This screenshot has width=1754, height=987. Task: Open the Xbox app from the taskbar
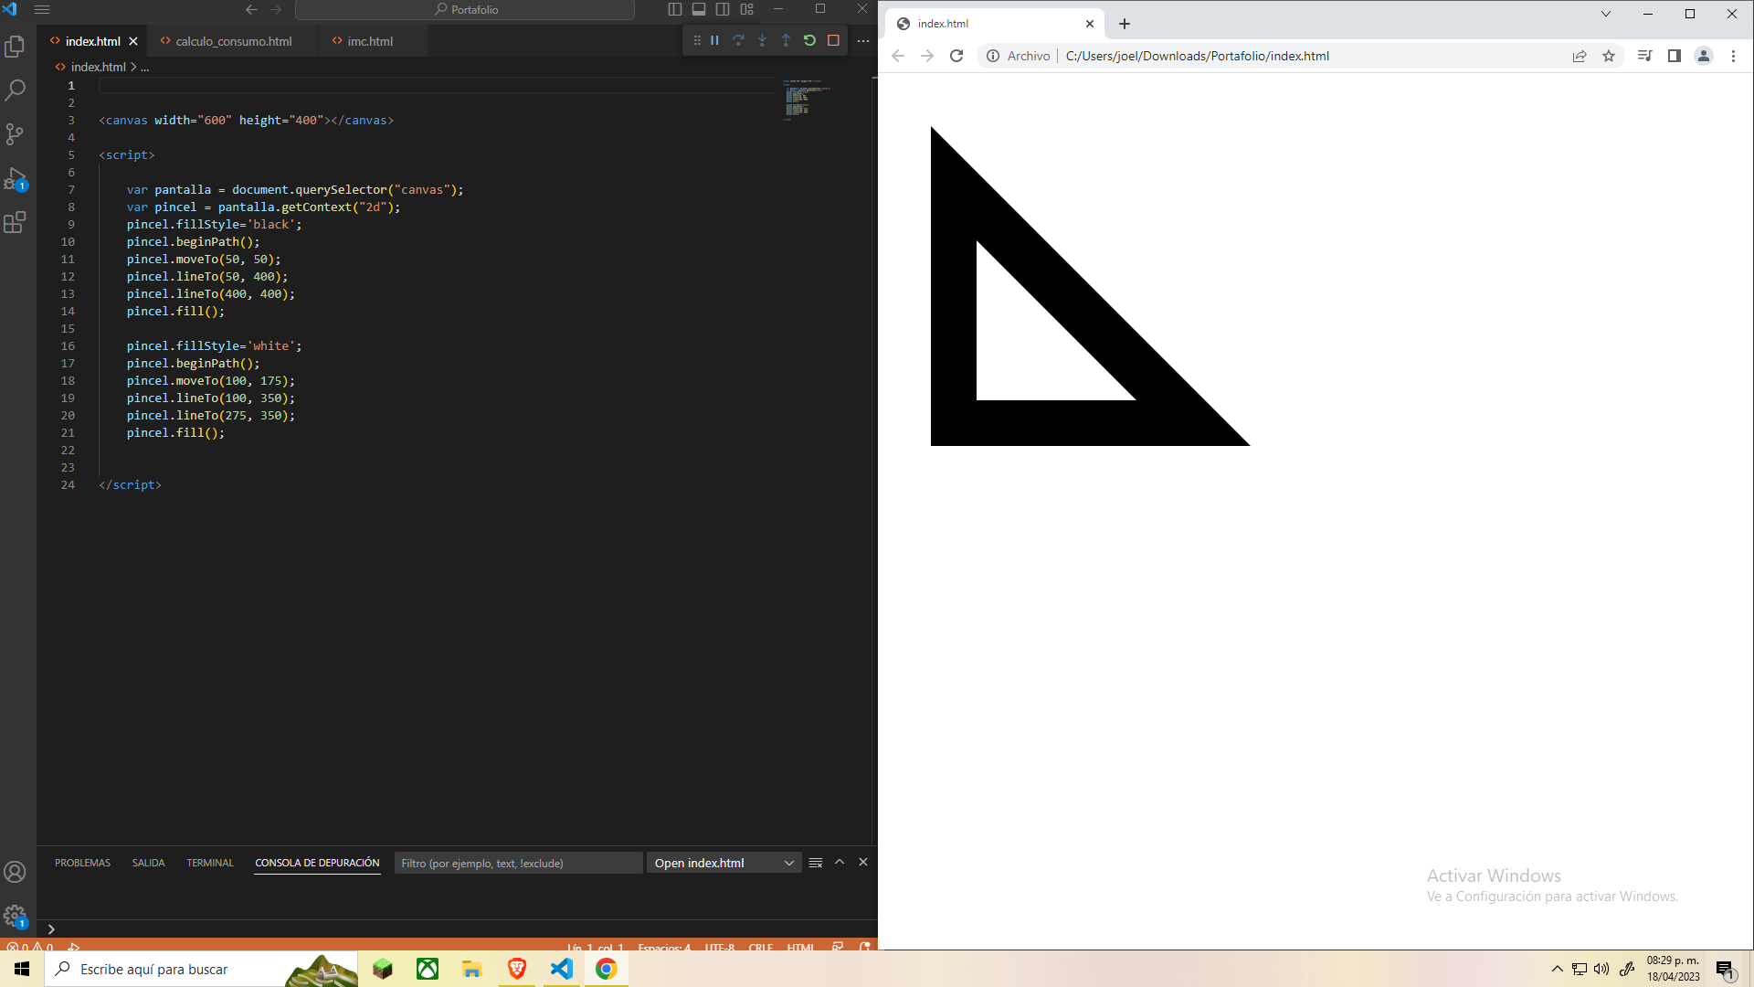428,969
